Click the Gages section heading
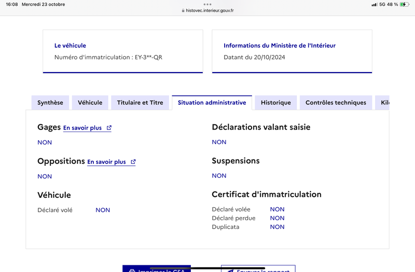 49,127
